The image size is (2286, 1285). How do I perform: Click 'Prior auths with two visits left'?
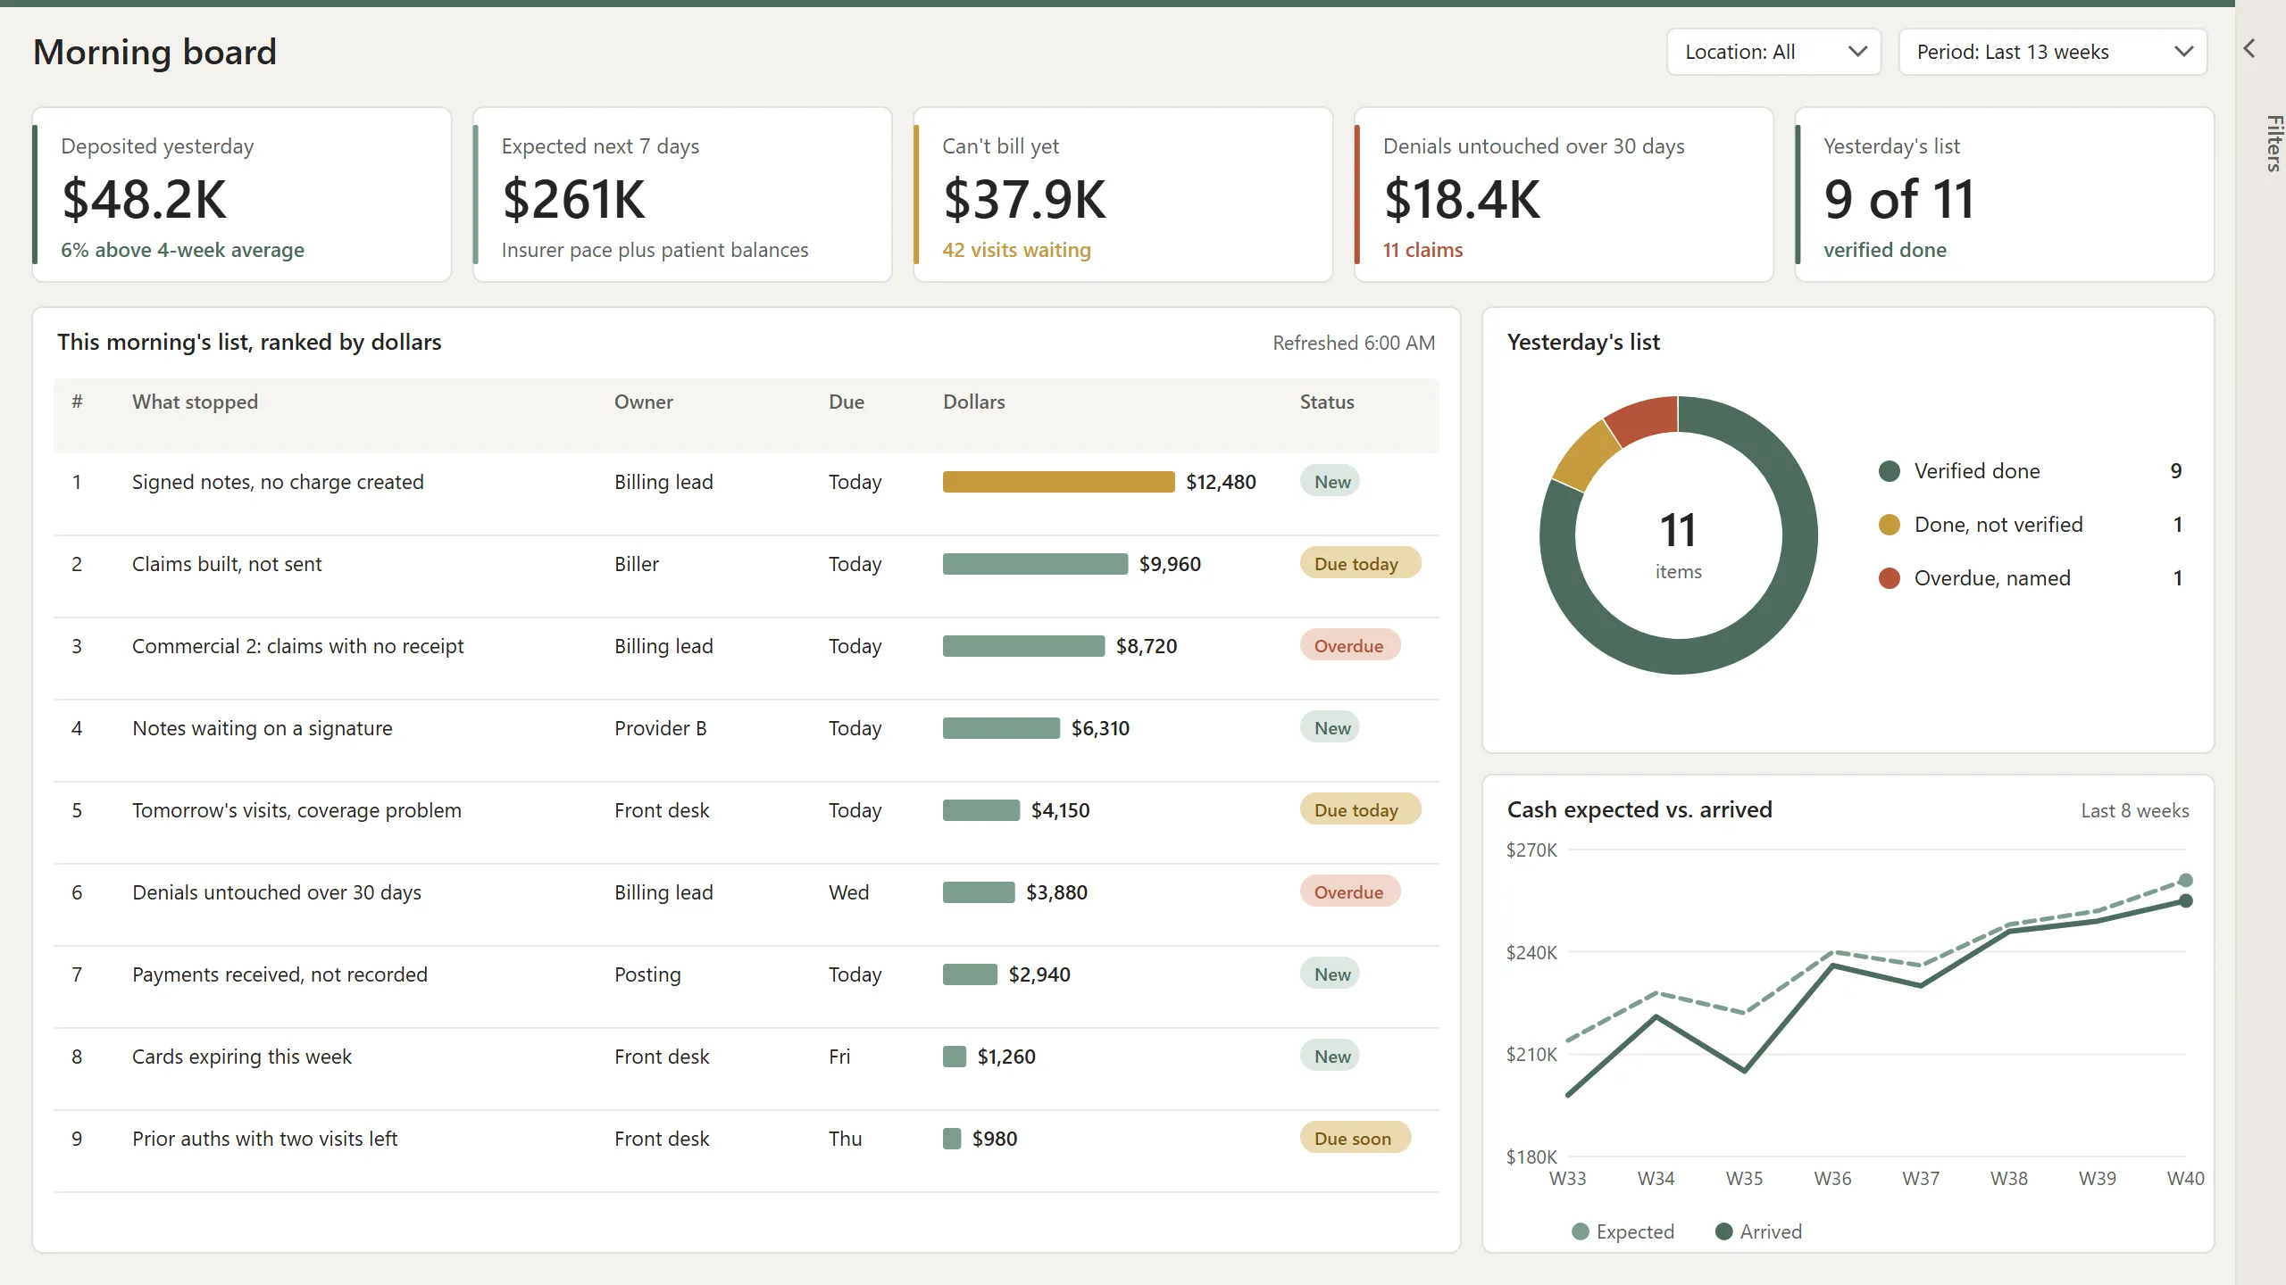[264, 1139]
